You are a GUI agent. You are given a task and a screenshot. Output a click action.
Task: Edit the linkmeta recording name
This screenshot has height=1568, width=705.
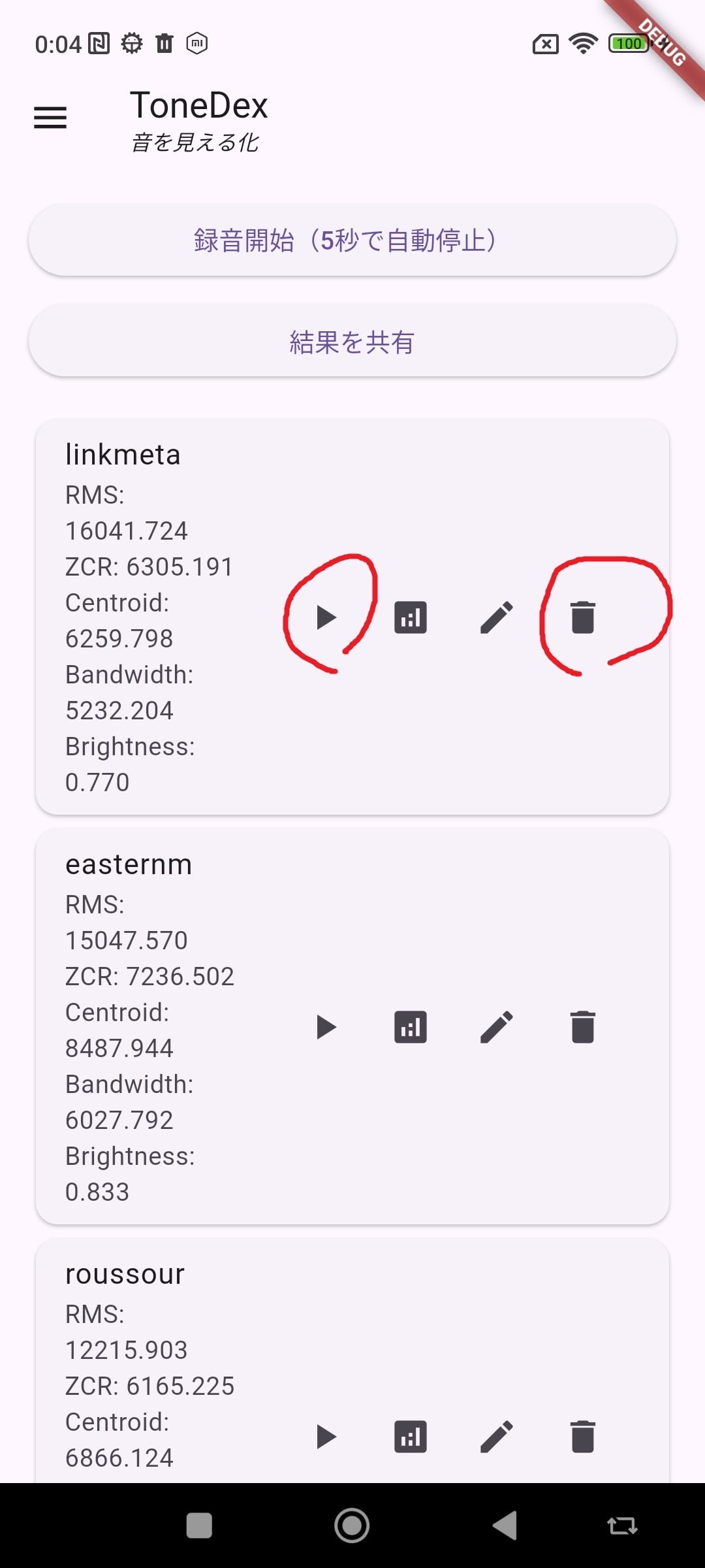coord(497,617)
